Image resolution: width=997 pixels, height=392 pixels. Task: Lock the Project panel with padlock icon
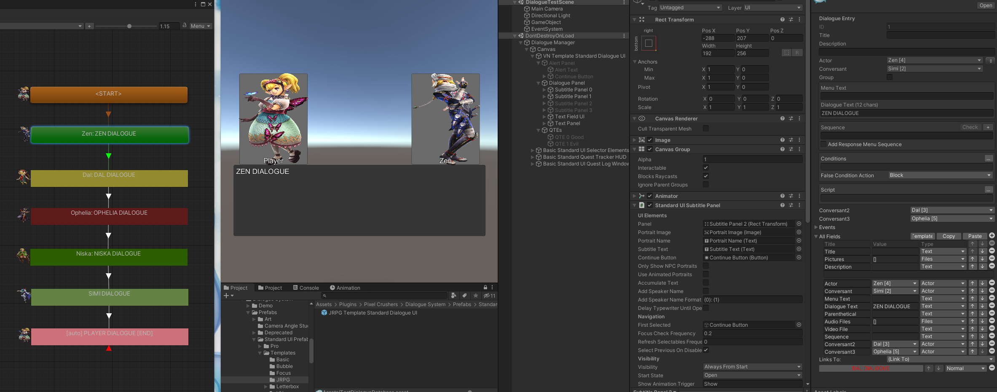click(485, 287)
